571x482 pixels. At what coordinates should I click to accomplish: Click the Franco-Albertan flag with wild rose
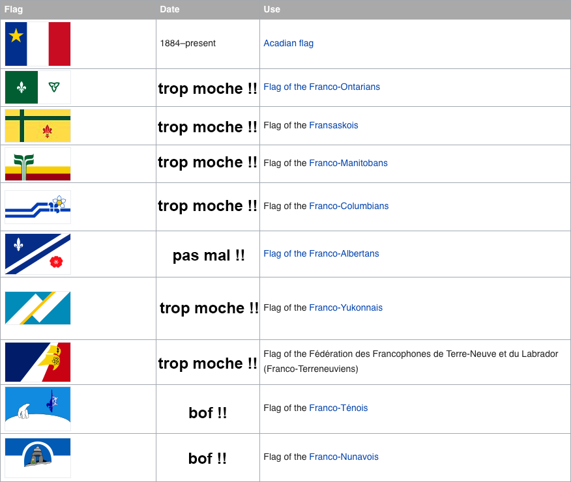[x=38, y=254]
